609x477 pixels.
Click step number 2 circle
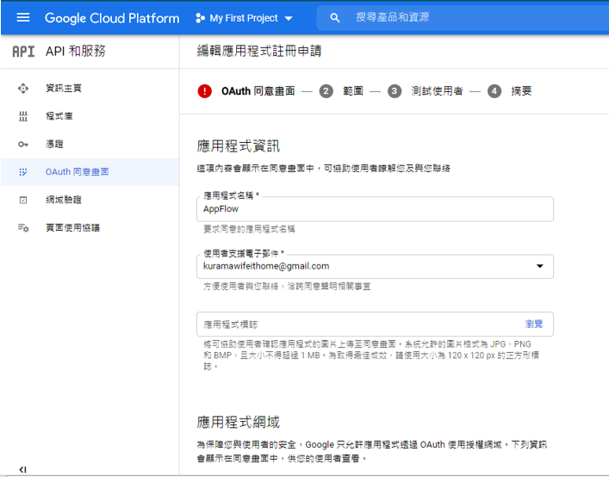(326, 91)
